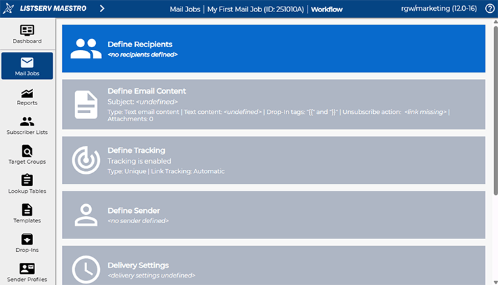Open the Define Recipients step
498x285 pixels.
(x=274, y=49)
